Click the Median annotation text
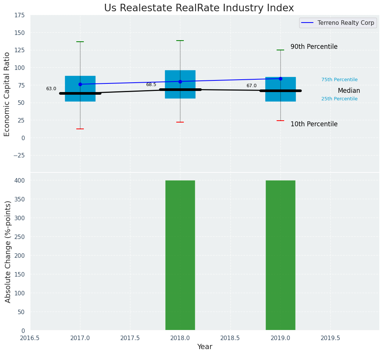This screenshot has height=354, width=383. point(349,91)
